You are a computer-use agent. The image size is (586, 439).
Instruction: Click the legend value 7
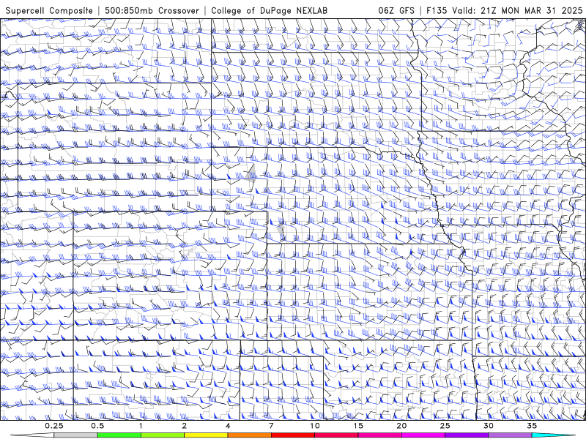coord(271,426)
